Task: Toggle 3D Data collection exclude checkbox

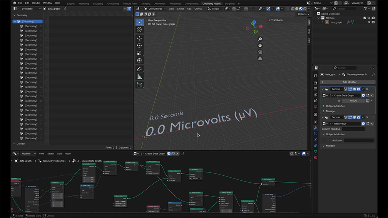Action: [365, 18]
